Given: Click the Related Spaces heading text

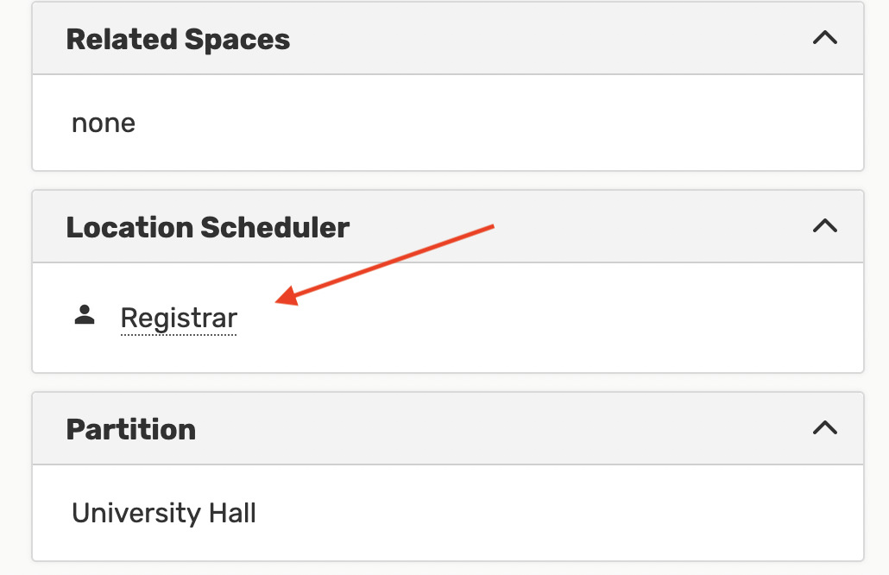Looking at the screenshot, I should (x=178, y=40).
